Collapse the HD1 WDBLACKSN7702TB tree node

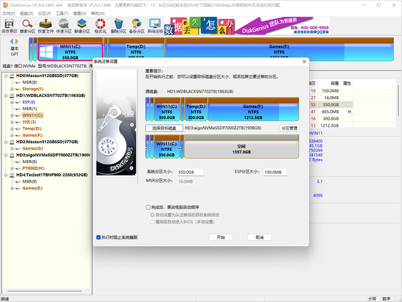click(x=6, y=95)
